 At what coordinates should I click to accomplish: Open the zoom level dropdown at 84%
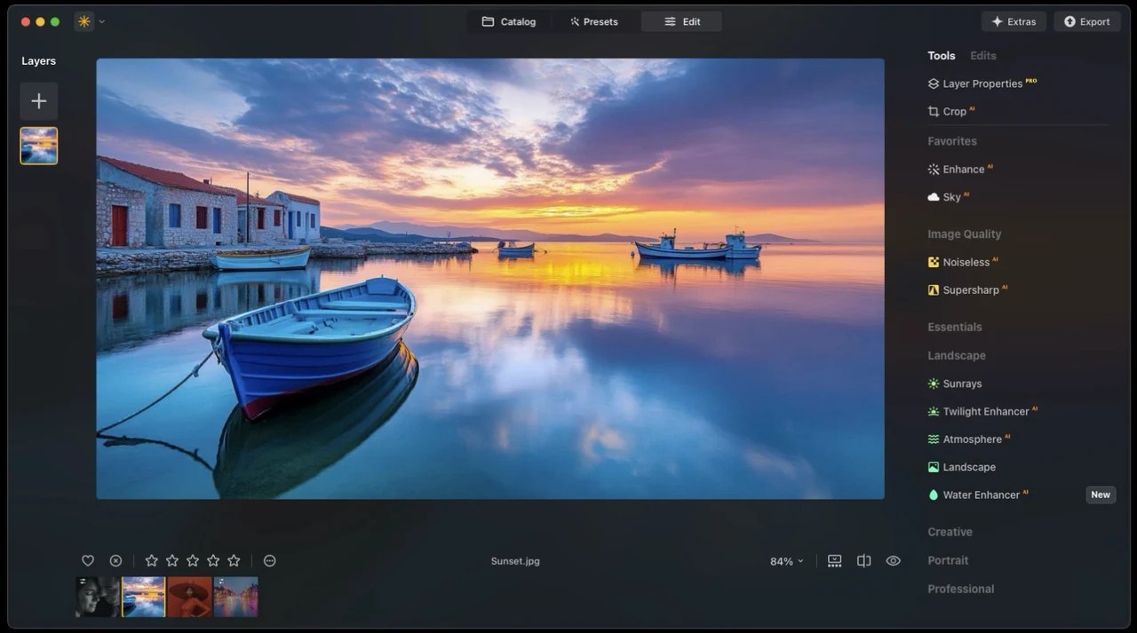pyautogui.click(x=786, y=560)
